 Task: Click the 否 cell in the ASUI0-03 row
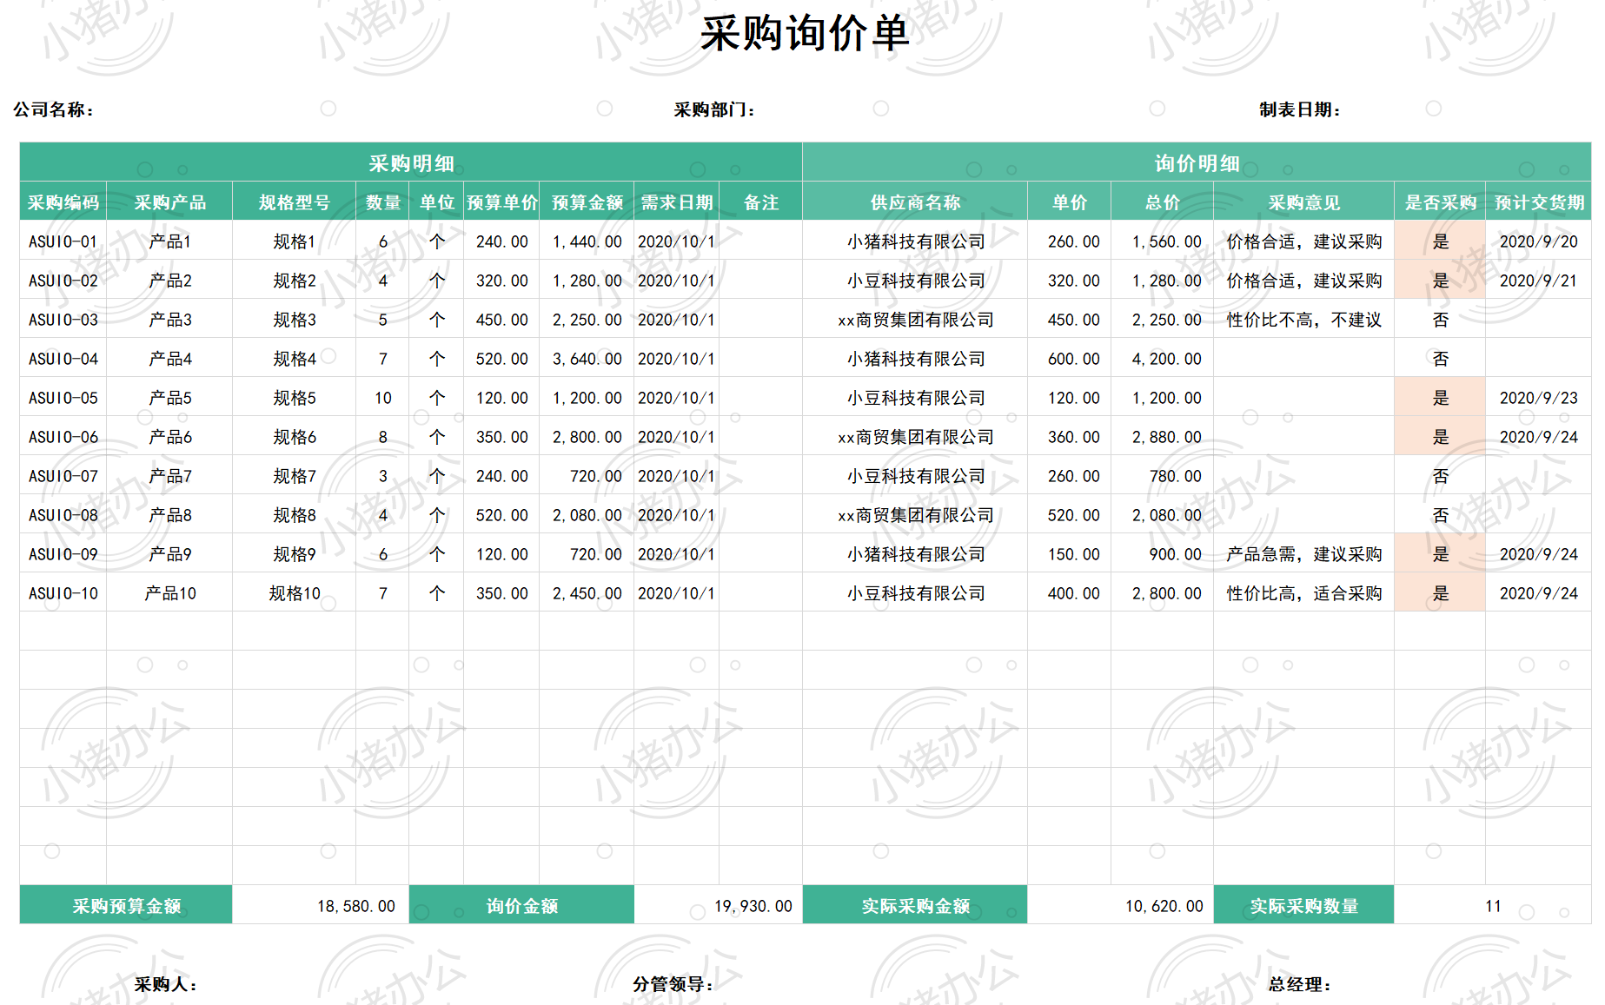[x=1441, y=320]
